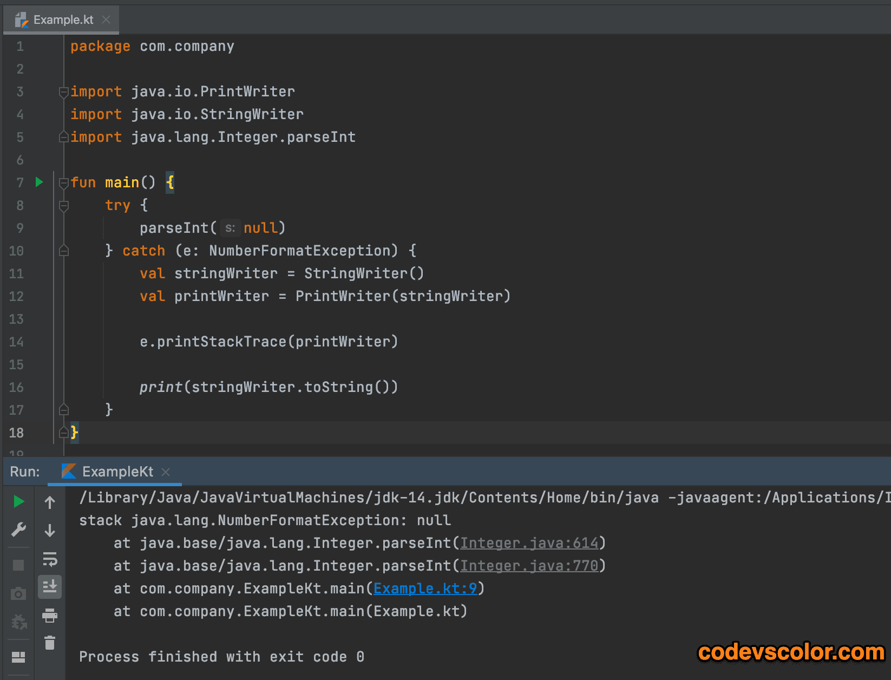Print the console contents
This screenshot has height=680, width=891.
[50, 616]
